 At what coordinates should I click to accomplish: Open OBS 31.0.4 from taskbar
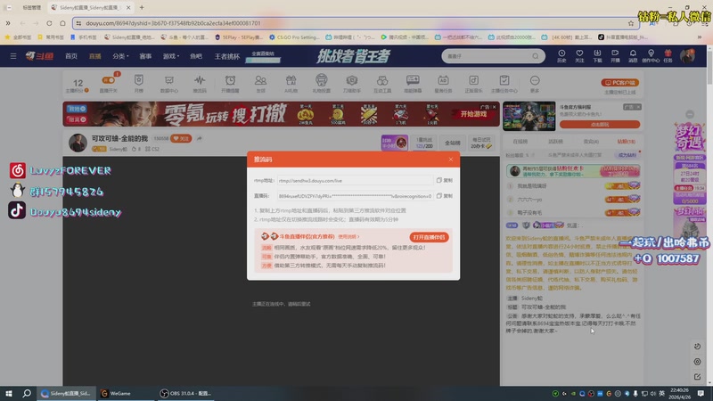pos(186,393)
